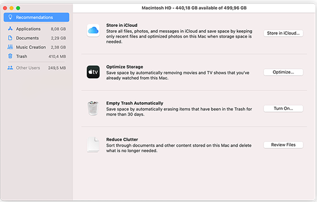Click the Optimize Storage heading

125,67
